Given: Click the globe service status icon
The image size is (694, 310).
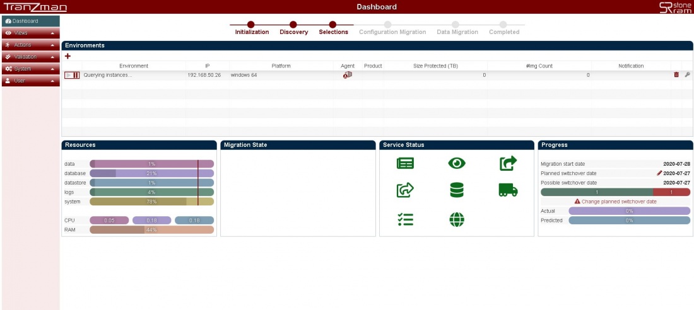Looking at the screenshot, I should click(x=457, y=219).
